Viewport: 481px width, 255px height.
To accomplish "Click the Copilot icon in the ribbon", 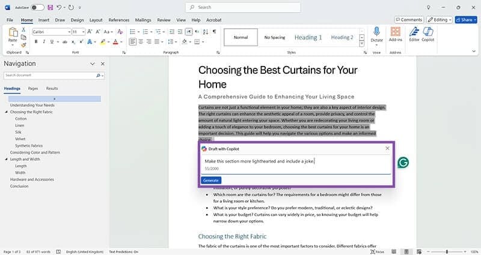I will coord(428,34).
